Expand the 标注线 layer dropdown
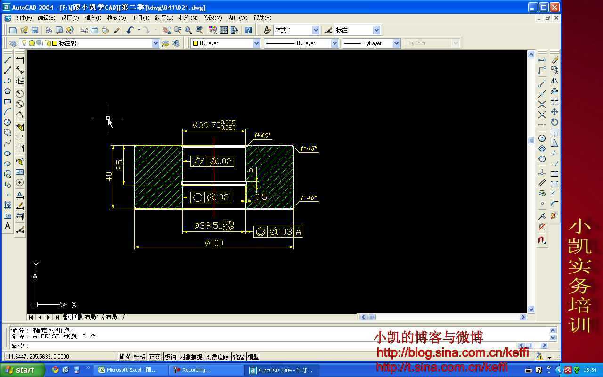603x377 pixels. pyautogui.click(x=155, y=43)
